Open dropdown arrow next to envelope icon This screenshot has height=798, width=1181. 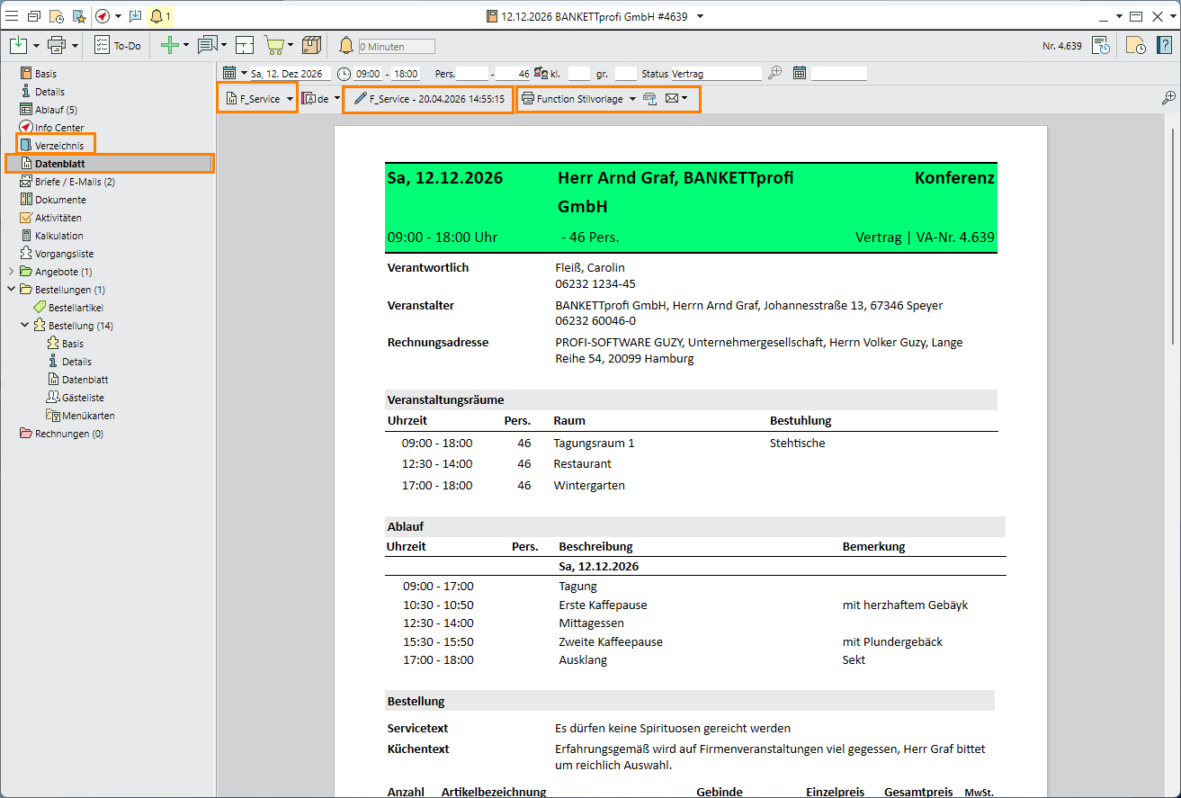coord(684,99)
